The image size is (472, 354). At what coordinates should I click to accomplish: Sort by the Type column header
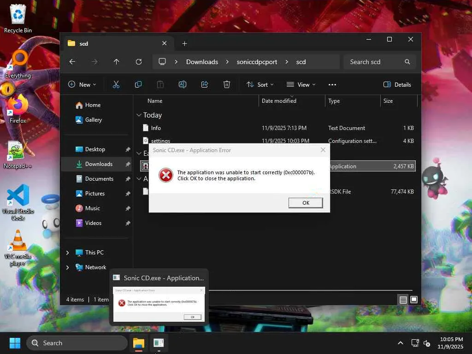353,101
